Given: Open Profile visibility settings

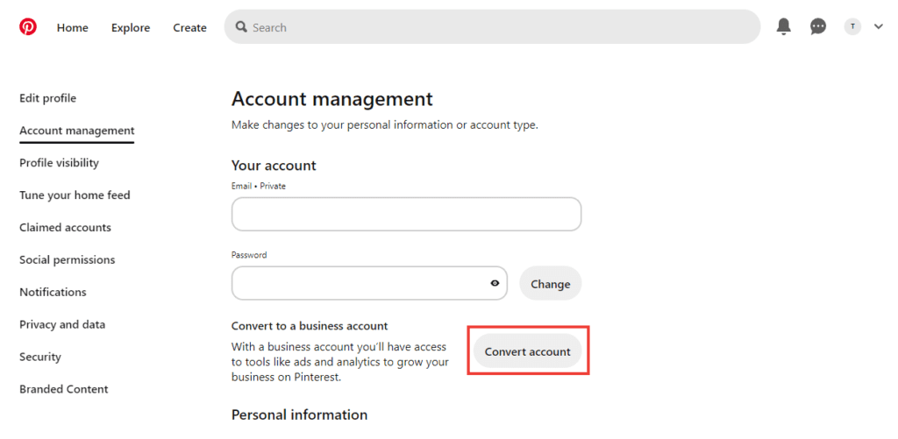Looking at the screenshot, I should [59, 163].
